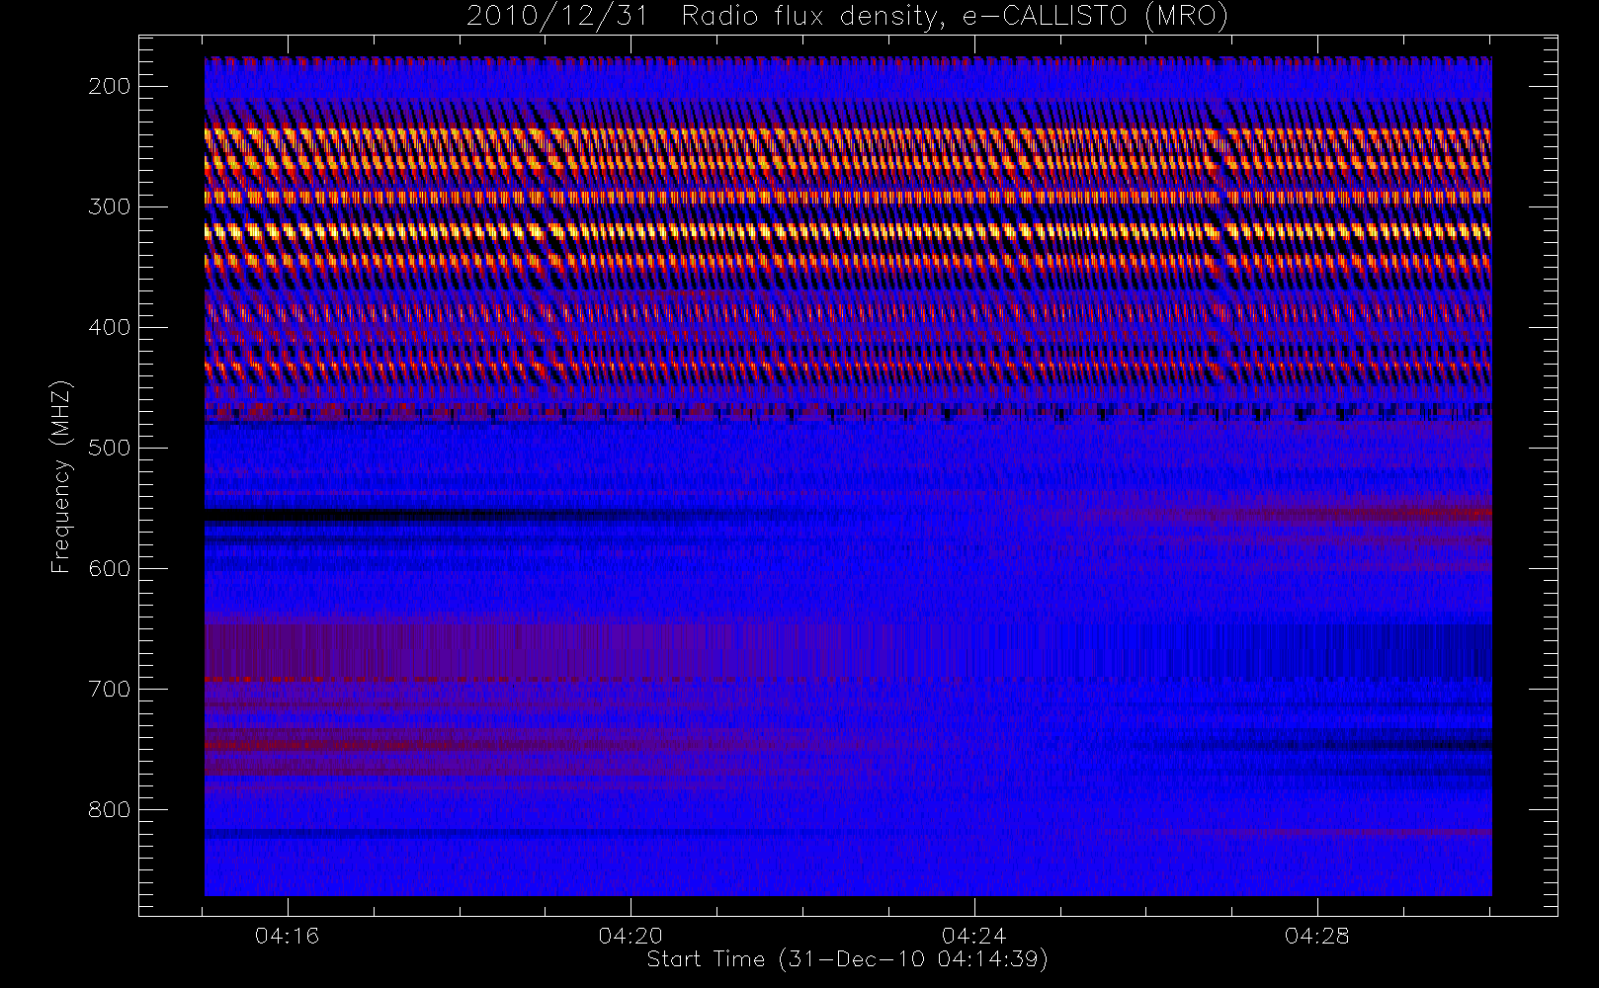Click the 04:24 time tick label
The image size is (1599, 988).
pyautogui.click(x=973, y=936)
